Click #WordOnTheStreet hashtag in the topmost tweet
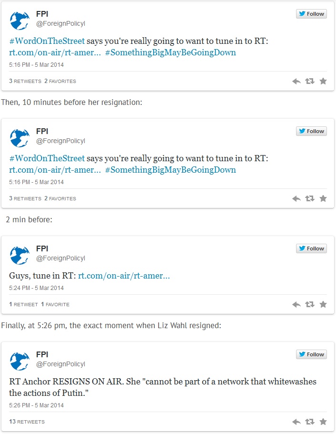Viewport: 336px width, 435px height. [x=47, y=41]
